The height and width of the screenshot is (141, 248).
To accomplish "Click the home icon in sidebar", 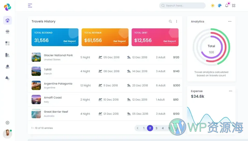I will click(7, 21).
